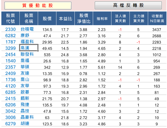Image resolution: width=167 pixels, height=128 pixels.
Task: Select 帛漢 price cell 49.45
Action: [x=47, y=48]
